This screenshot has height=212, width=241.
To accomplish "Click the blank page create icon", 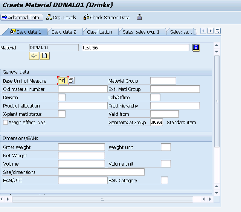I will click(44, 56).
